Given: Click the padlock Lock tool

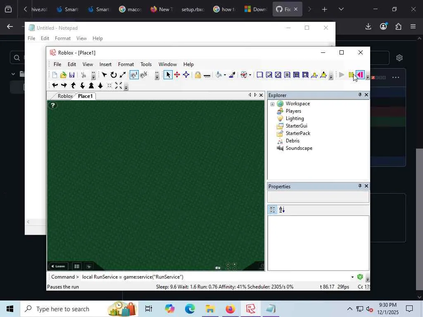Looking at the screenshot, I should coord(198,75).
